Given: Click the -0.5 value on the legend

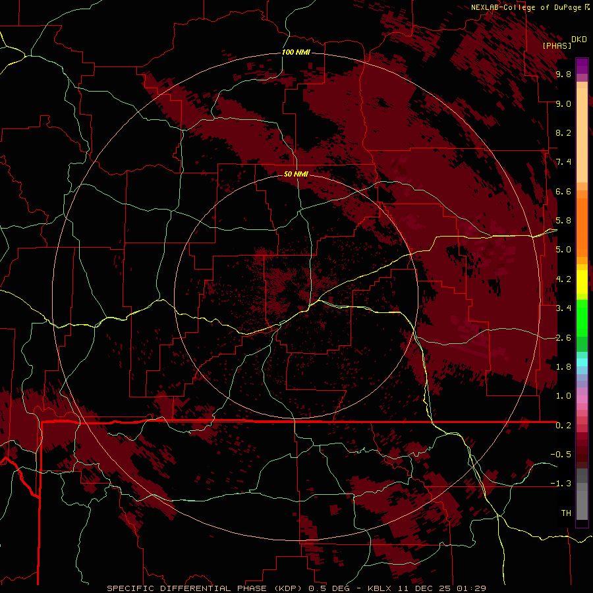Looking at the screenshot, I should [561, 455].
